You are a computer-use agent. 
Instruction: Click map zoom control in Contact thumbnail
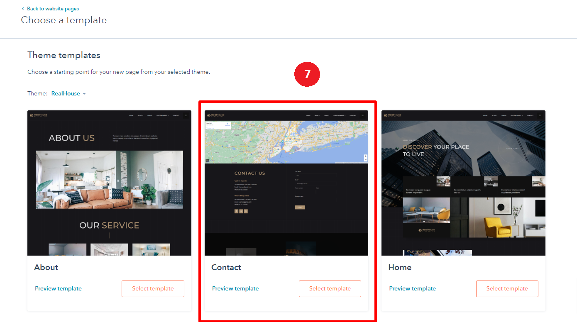coord(365,158)
